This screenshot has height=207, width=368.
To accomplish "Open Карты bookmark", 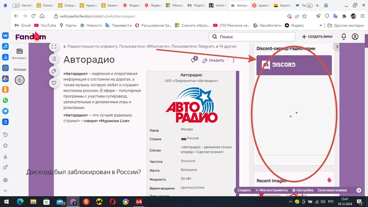I will (x=68, y=25).
